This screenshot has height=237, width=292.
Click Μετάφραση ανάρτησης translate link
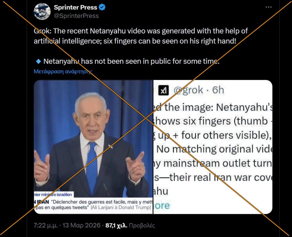click(x=63, y=71)
